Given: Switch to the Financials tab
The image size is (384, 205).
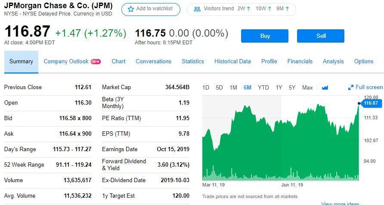Looking at the screenshot, I should click(300, 61).
